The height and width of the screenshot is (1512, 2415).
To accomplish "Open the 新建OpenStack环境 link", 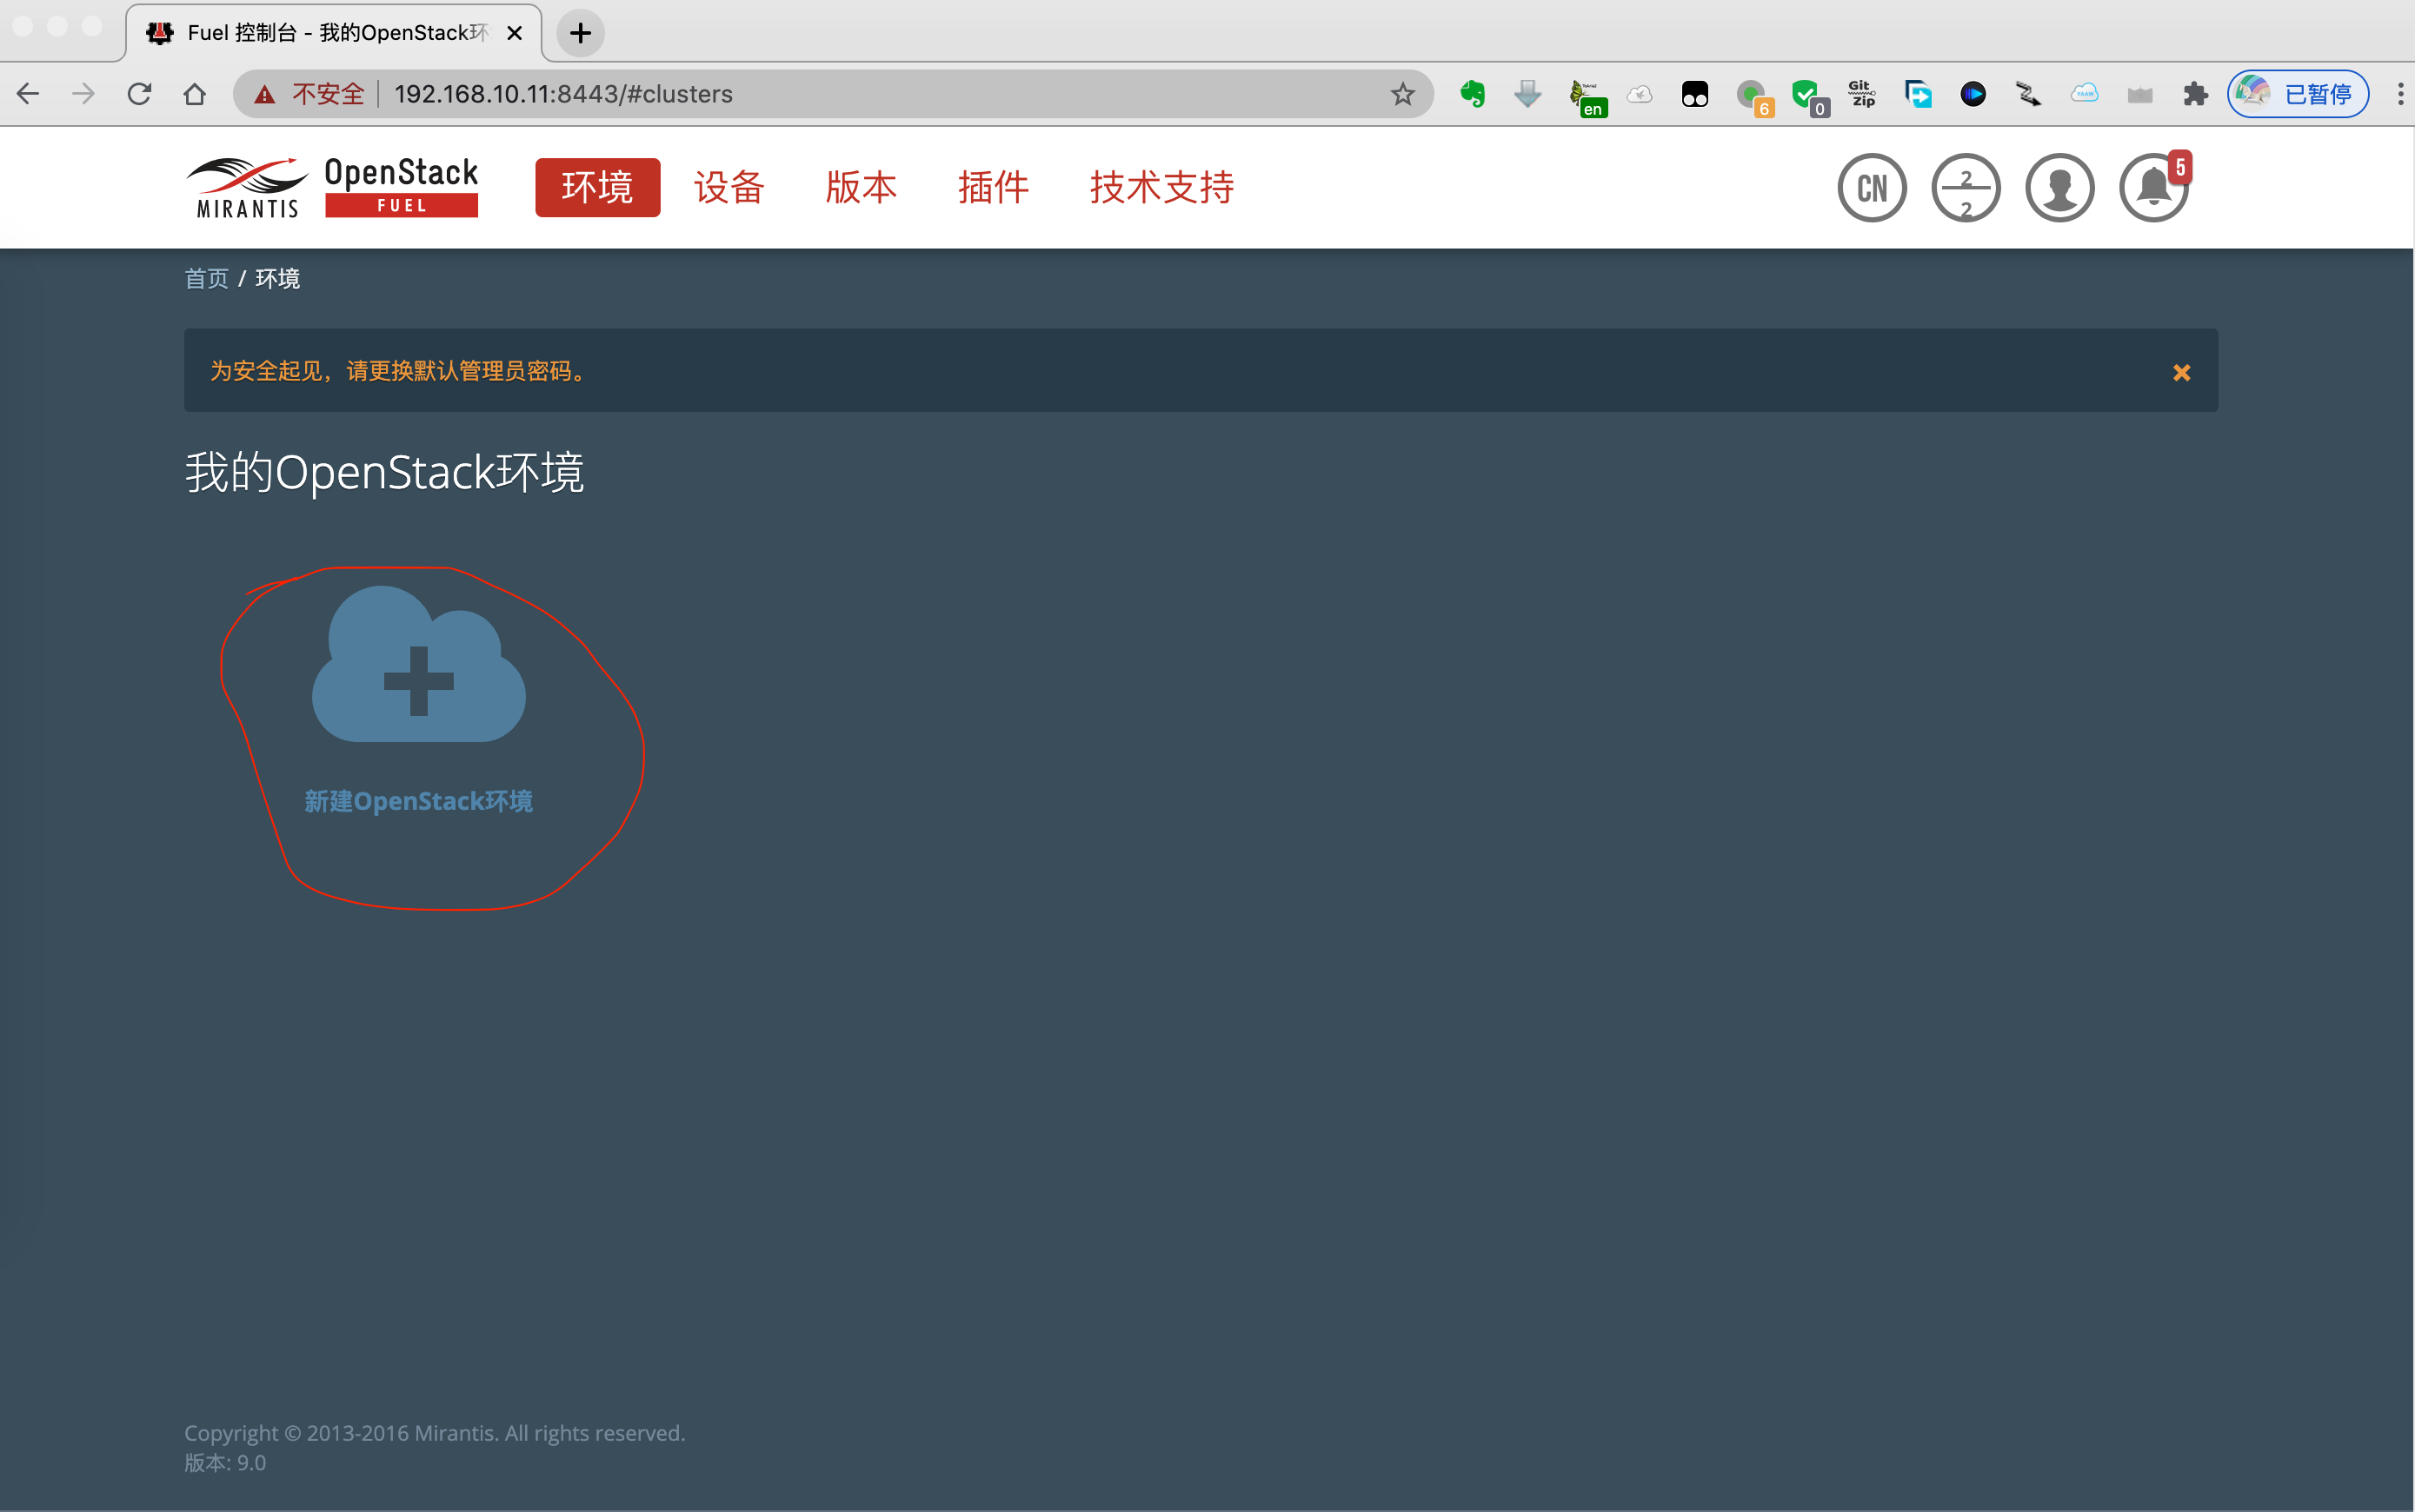I will 418,801.
